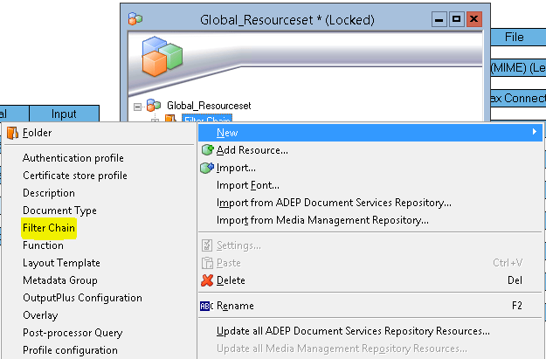Click the ABC Rename icon
This screenshot has height=359, width=546.
point(206,306)
